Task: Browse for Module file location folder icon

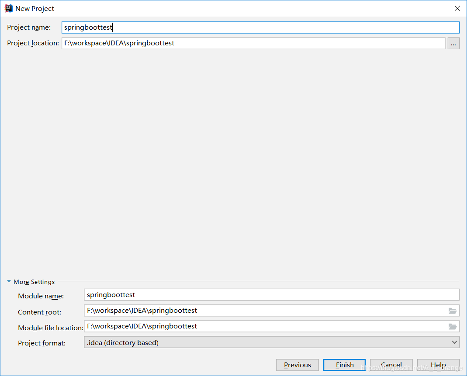Action: [x=453, y=327]
